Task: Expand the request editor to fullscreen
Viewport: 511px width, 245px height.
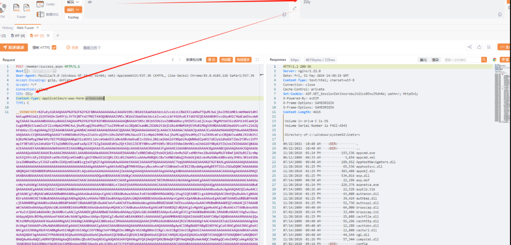Action: (x=257, y=60)
